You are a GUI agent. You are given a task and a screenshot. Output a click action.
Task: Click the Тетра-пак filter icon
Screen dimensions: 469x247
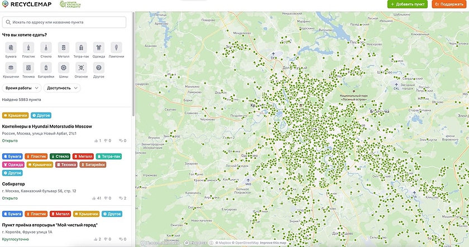click(81, 48)
